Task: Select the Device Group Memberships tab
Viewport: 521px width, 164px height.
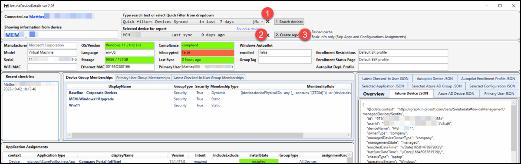Action: pos(89,77)
